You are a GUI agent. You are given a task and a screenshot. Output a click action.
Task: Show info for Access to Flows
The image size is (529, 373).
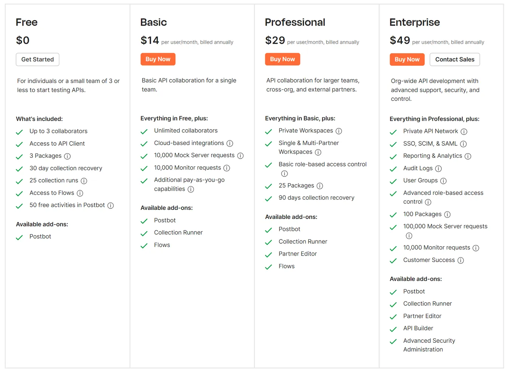click(x=80, y=193)
